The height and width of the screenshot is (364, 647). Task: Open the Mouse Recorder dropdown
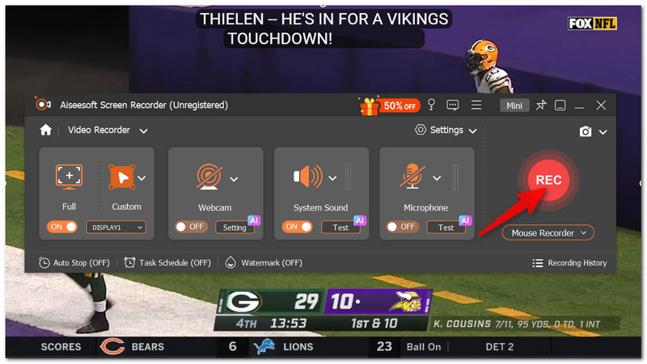548,233
